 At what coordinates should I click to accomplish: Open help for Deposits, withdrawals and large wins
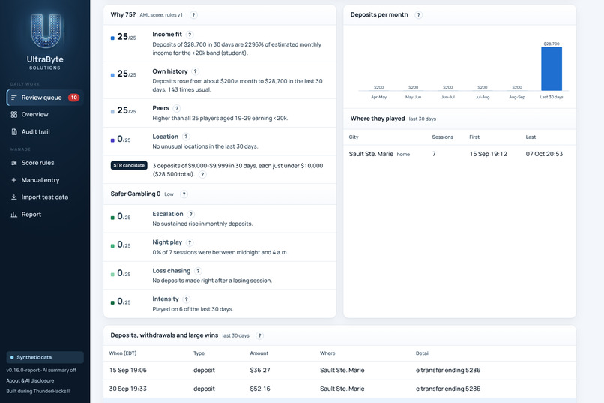click(259, 335)
